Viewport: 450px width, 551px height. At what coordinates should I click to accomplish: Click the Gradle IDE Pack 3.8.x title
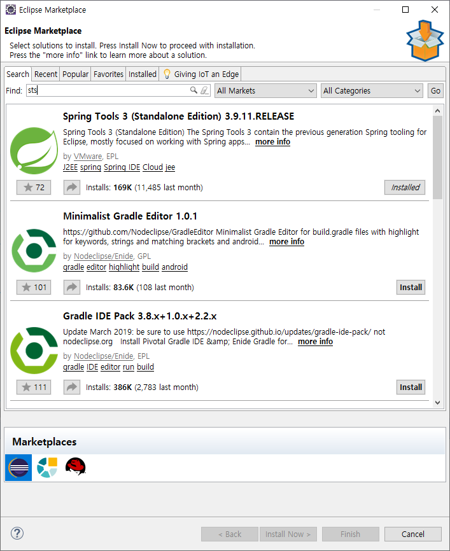(139, 316)
